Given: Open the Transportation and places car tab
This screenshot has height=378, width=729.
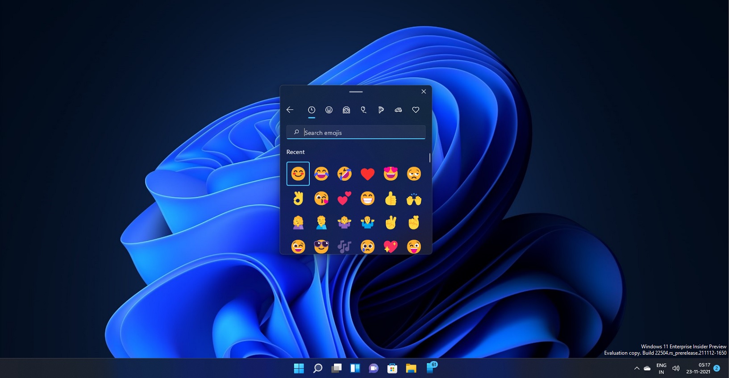Looking at the screenshot, I should pos(398,110).
